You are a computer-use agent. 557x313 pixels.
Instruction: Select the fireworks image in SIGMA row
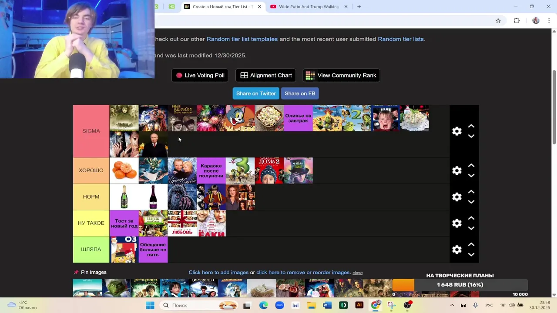click(211, 118)
